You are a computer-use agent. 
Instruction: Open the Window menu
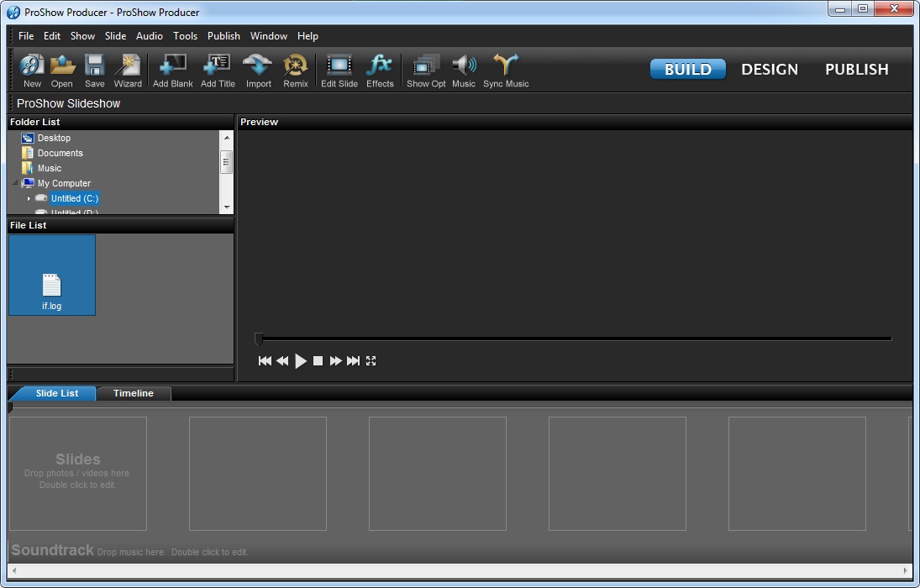pyautogui.click(x=269, y=36)
